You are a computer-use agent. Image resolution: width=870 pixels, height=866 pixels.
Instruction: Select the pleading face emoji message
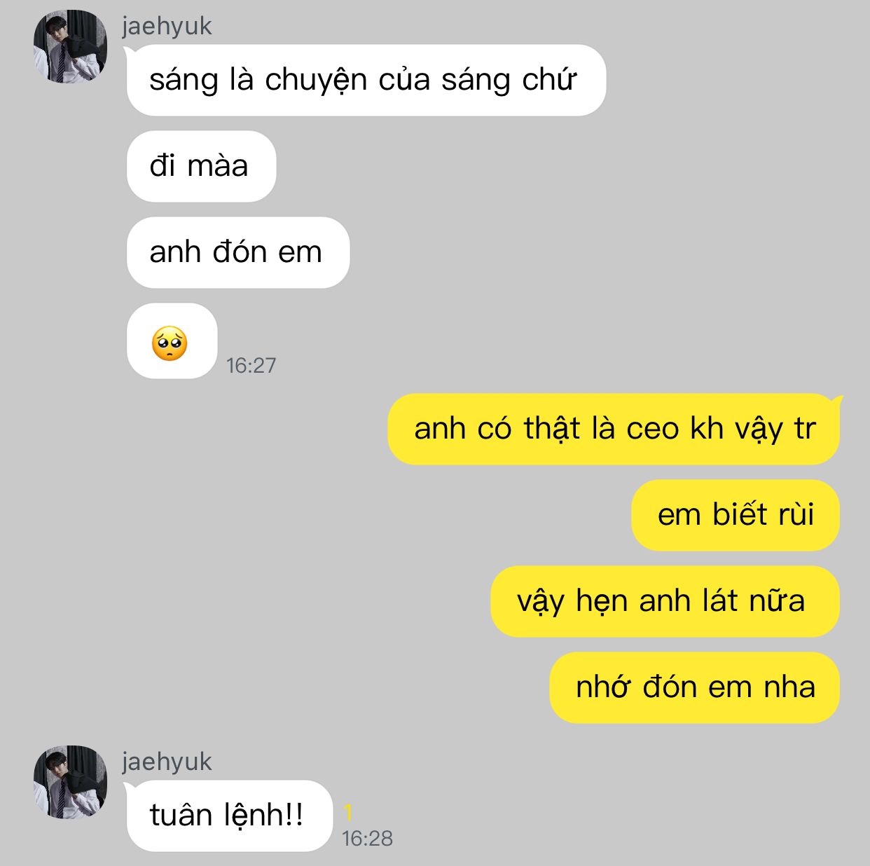pyautogui.click(x=172, y=341)
